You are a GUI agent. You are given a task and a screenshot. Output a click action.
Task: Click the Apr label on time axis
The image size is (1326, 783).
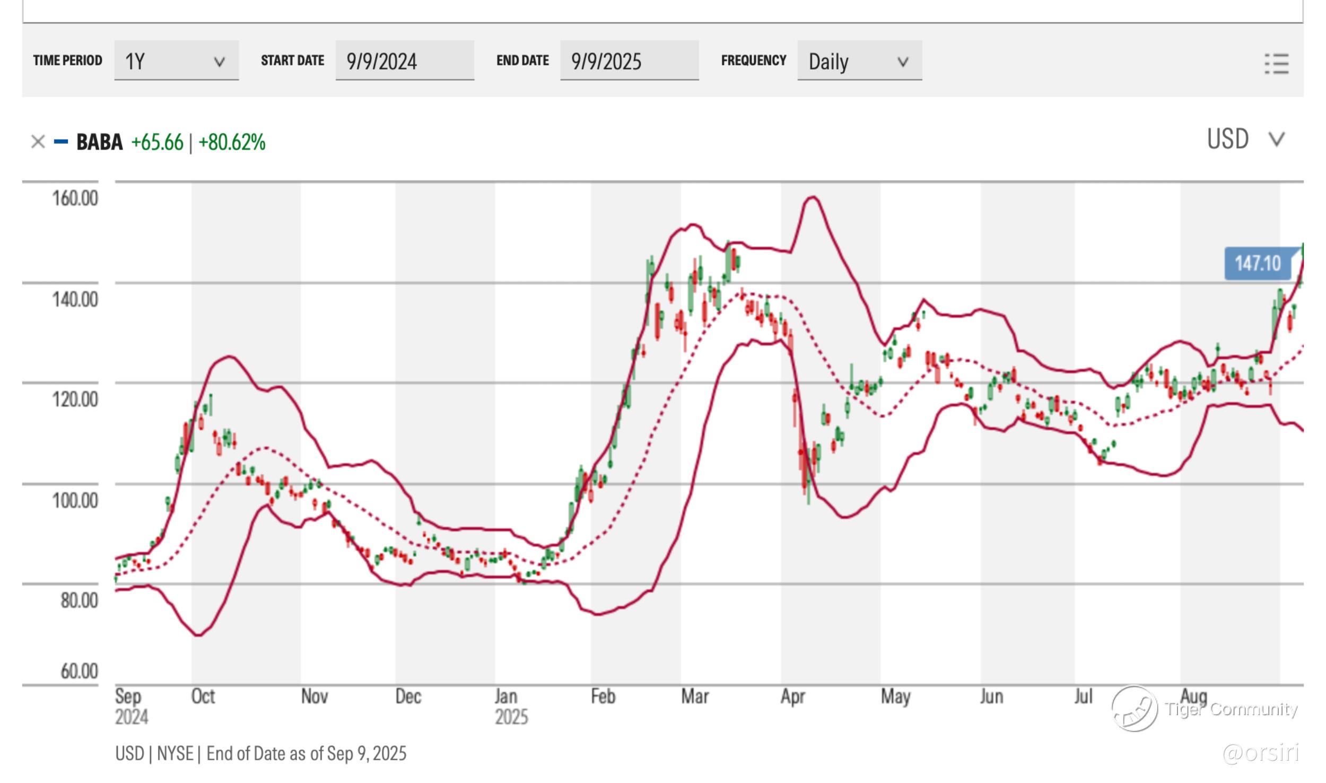(x=792, y=696)
